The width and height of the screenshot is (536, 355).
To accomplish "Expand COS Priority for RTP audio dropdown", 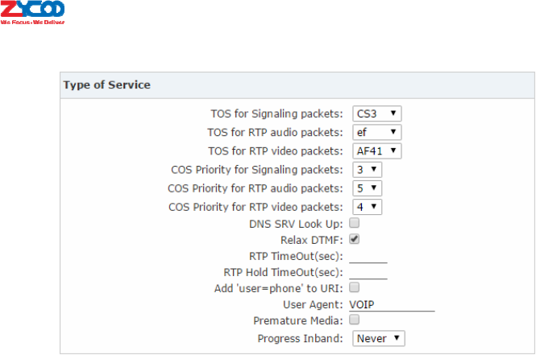I will coord(368,188).
